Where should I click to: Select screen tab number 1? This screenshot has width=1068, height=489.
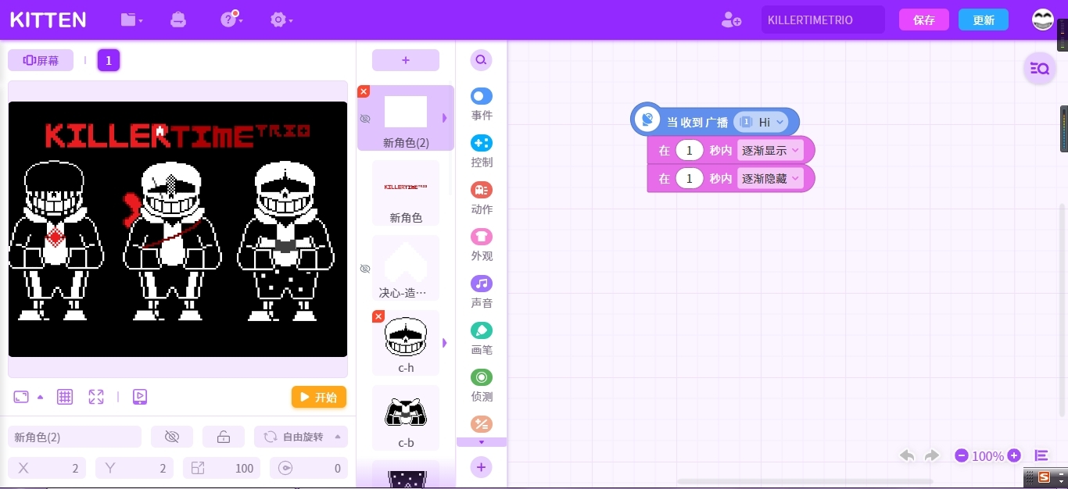point(109,60)
